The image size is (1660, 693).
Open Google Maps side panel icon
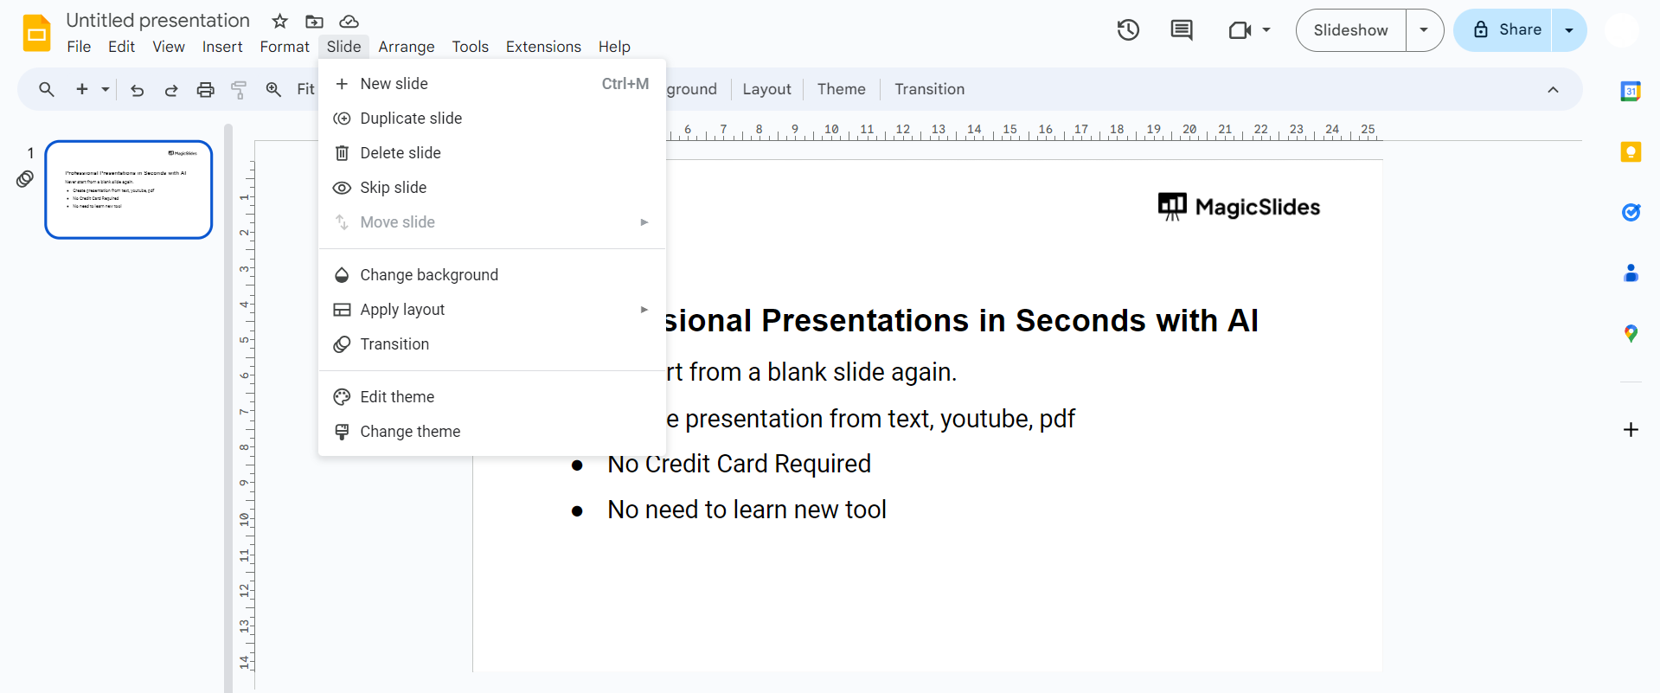tap(1631, 333)
